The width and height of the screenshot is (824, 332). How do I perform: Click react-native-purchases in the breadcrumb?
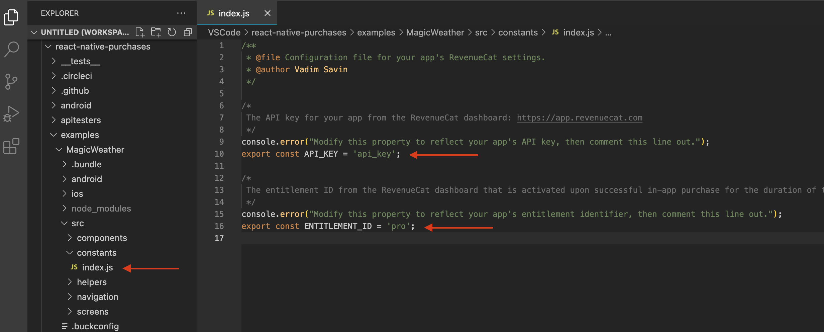tap(299, 32)
